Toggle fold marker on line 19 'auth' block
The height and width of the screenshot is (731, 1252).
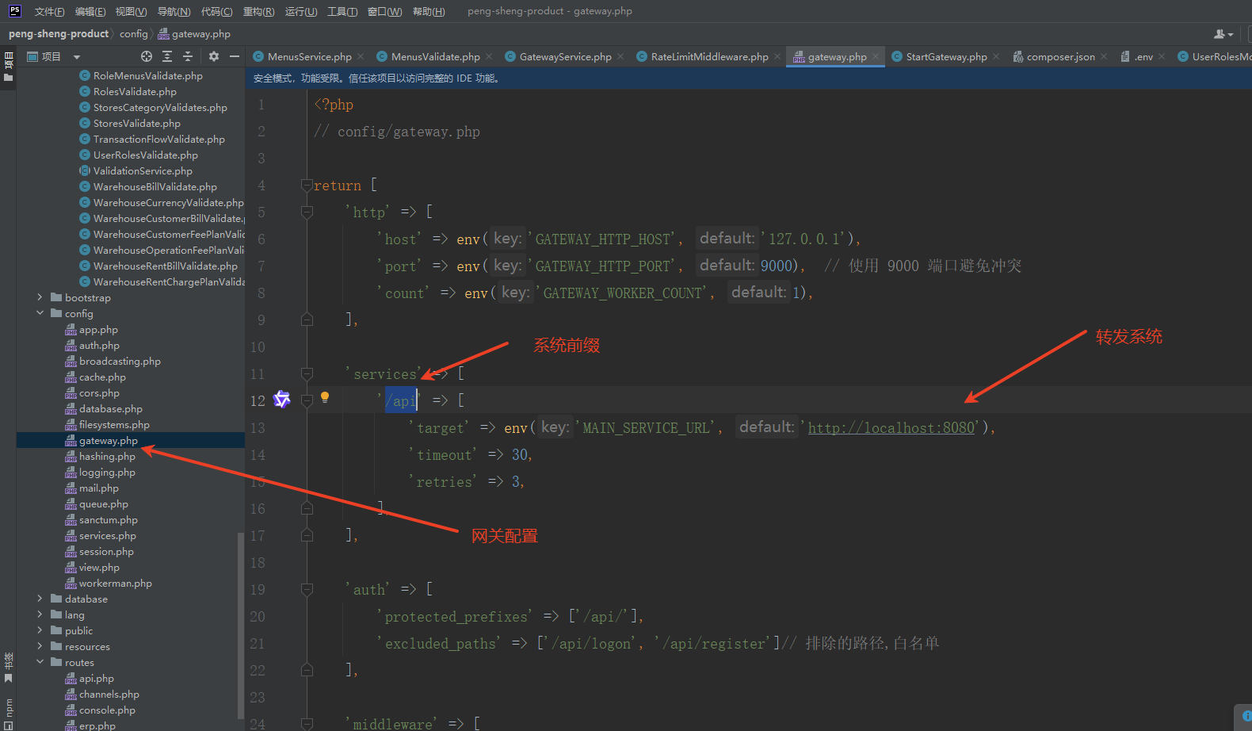[307, 589]
